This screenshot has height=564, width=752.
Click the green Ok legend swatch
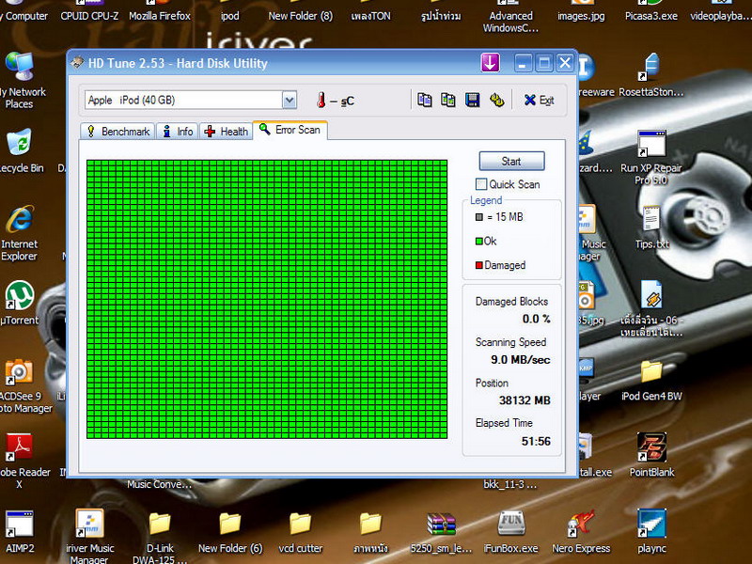(x=478, y=242)
